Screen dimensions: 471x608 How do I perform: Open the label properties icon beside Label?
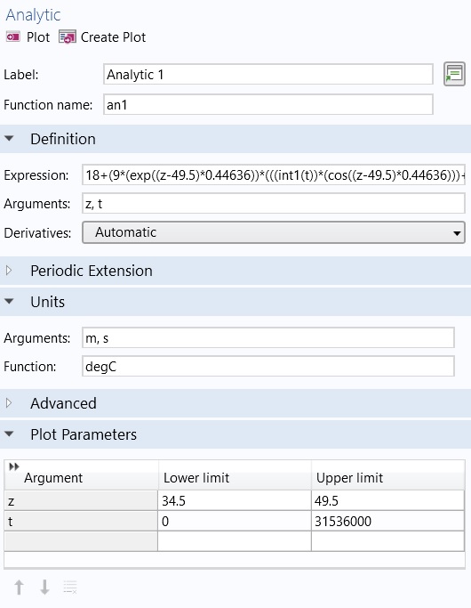pos(454,74)
